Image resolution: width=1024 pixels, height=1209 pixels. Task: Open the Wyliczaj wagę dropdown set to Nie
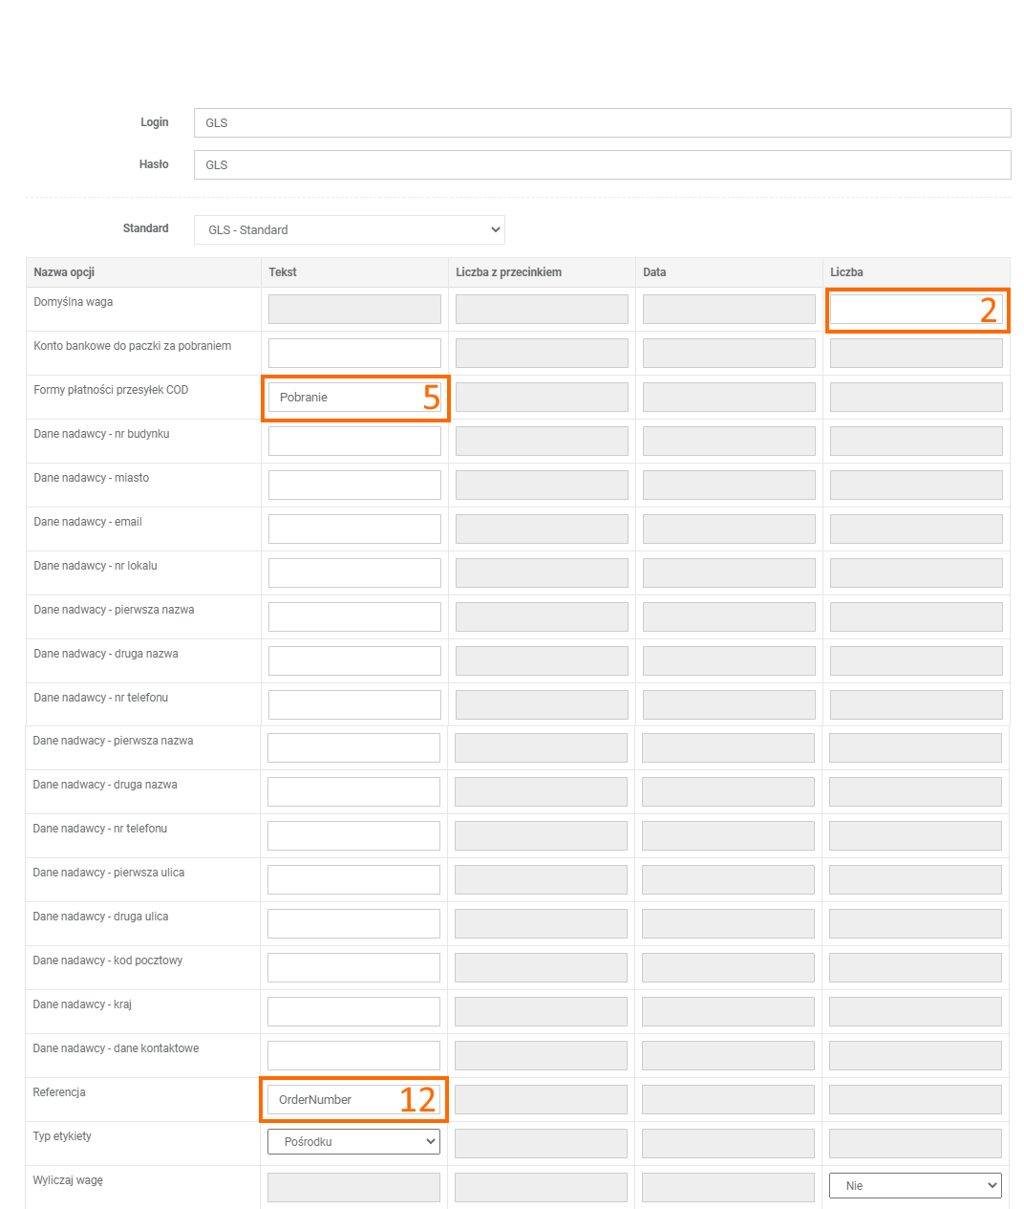click(x=915, y=1185)
